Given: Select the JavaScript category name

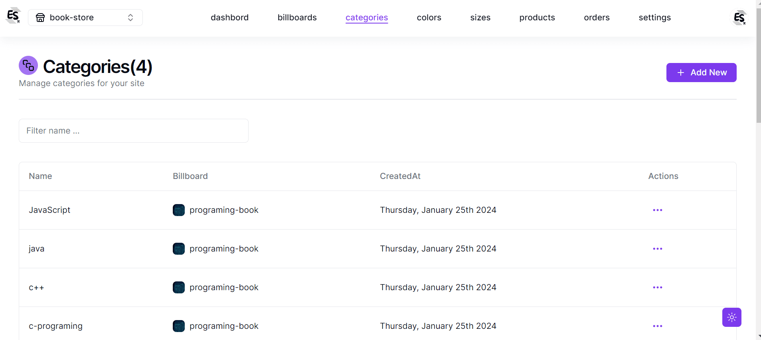Looking at the screenshot, I should (x=49, y=210).
